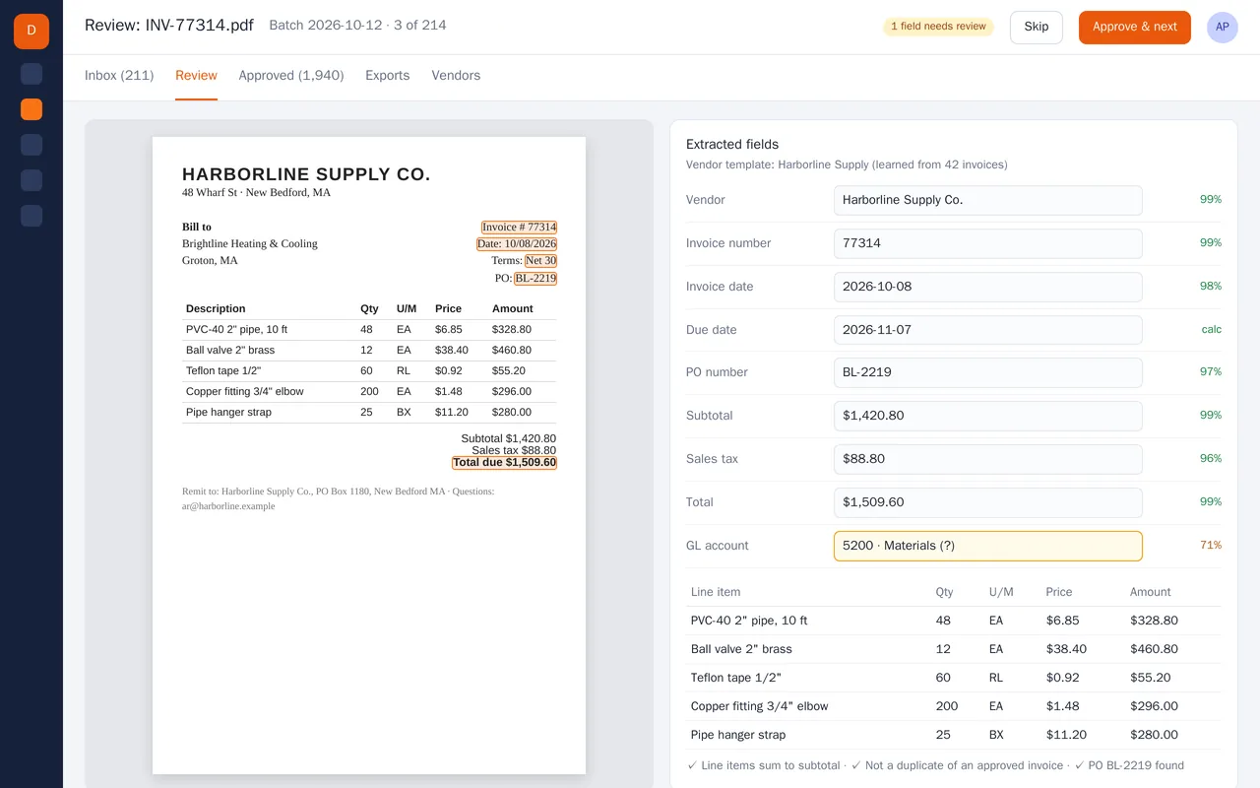
Task: Click the PO number field BL-2219
Action: click(988, 372)
